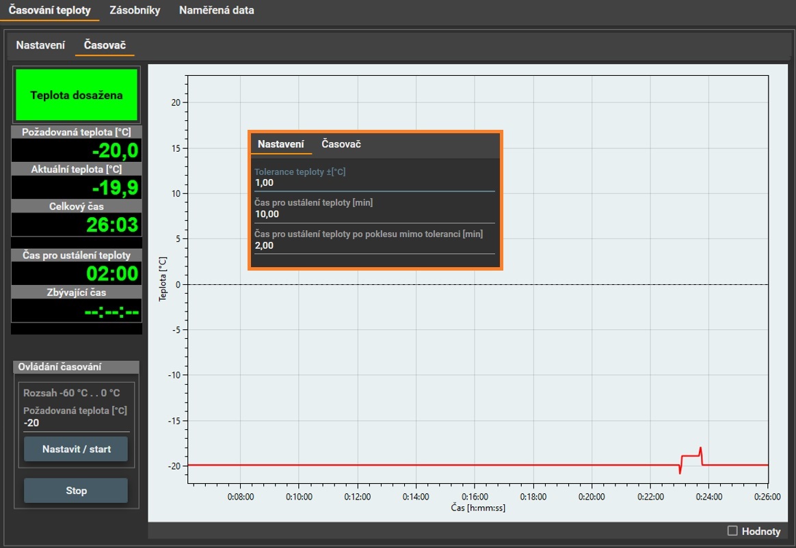Edit the Tolerance teploty ±[°C] field
796x548 pixels.
[375, 182]
